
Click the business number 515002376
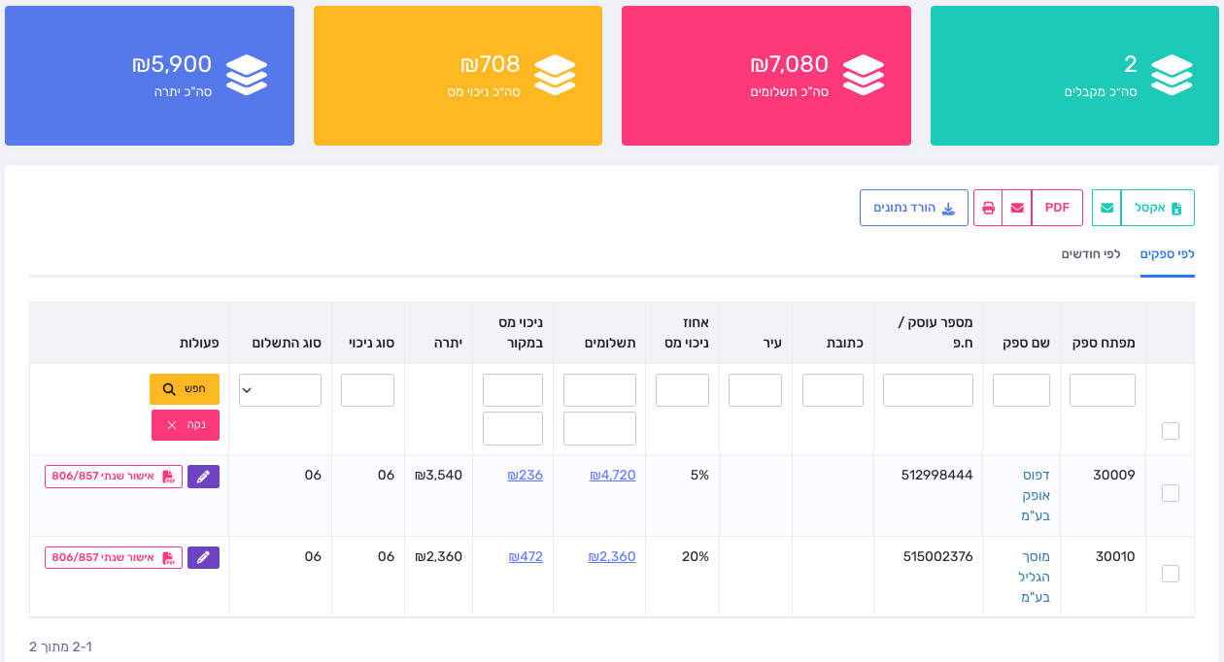tap(938, 557)
